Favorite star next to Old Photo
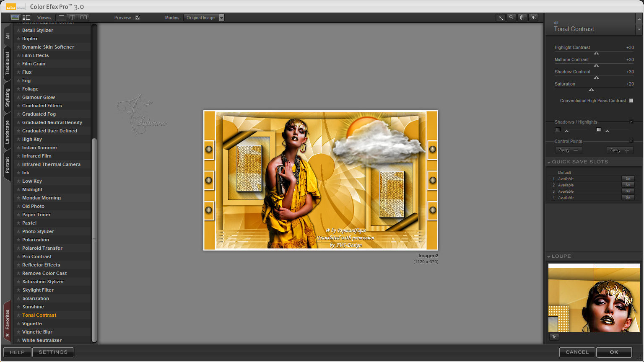Image resolution: width=644 pixels, height=362 pixels. (x=18, y=206)
